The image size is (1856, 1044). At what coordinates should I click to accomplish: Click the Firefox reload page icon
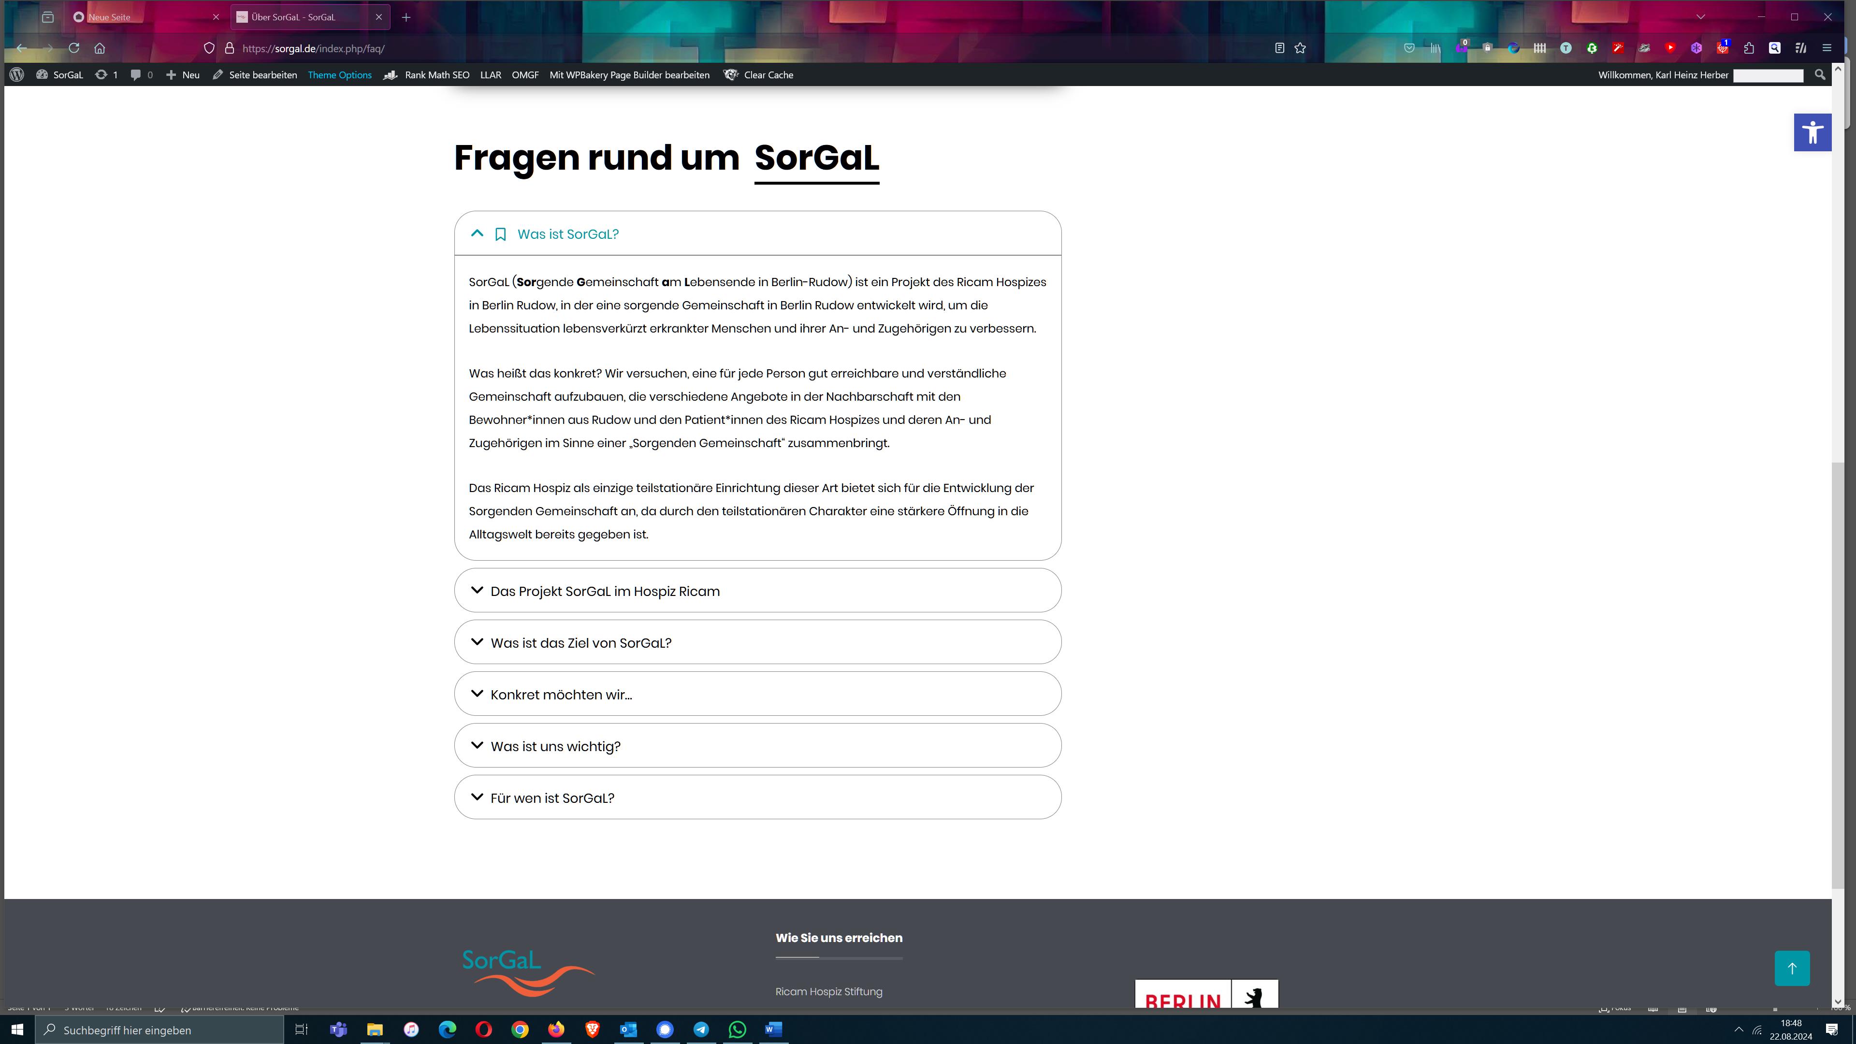click(x=73, y=48)
